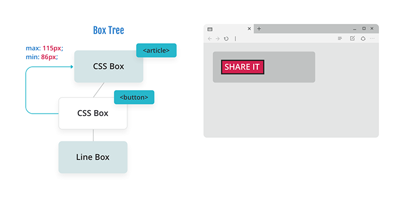Click the web note pencil icon
Viewport: 407px width, 222px height.
tap(352, 38)
